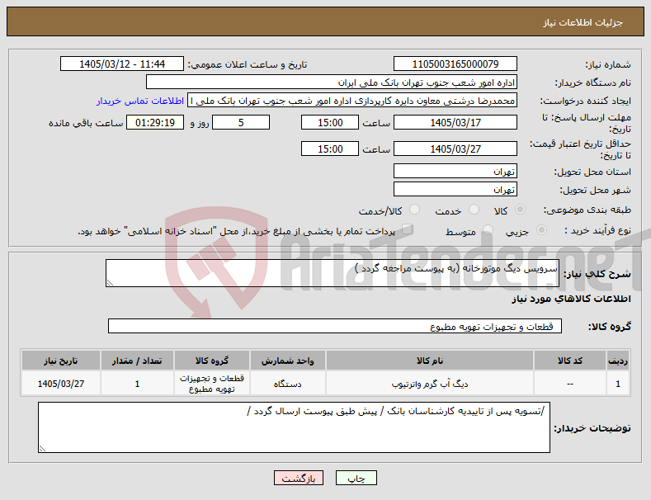Click the ردیف column header
This screenshot has width=651, height=500.
pyautogui.click(x=618, y=361)
